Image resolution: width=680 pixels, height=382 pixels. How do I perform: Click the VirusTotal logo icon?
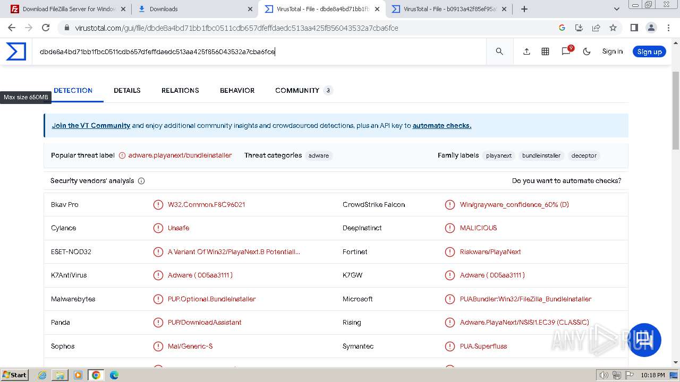(16, 51)
